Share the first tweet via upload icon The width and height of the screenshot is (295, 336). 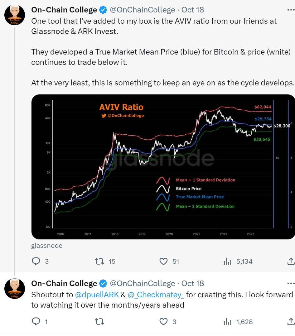point(291,261)
